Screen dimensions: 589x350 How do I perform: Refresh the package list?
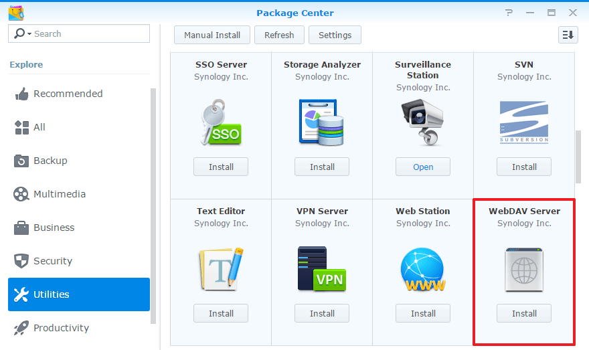pos(279,35)
